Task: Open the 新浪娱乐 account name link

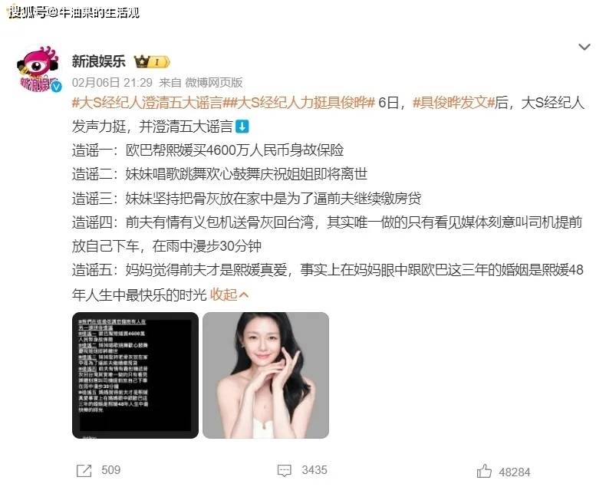Action: coord(98,61)
